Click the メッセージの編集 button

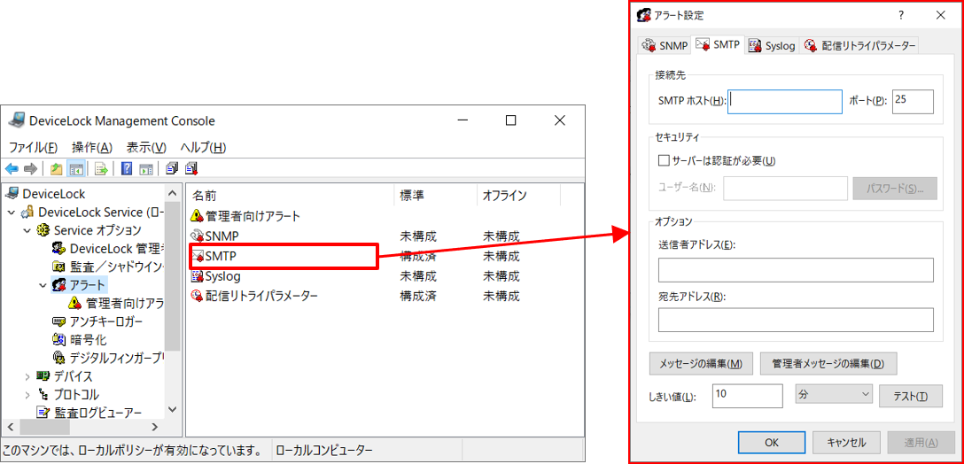(701, 364)
